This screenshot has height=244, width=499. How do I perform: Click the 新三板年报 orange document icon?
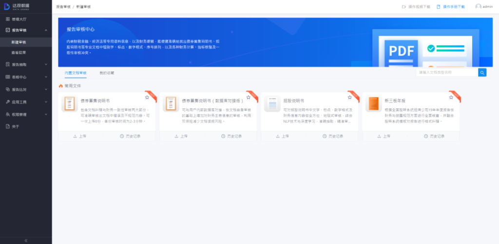coord(373,104)
